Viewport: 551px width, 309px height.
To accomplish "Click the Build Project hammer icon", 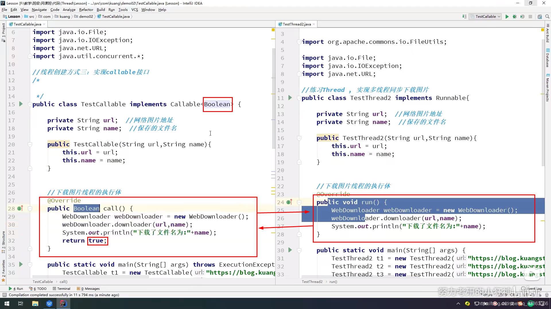I will pyautogui.click(x=464, y=17).
